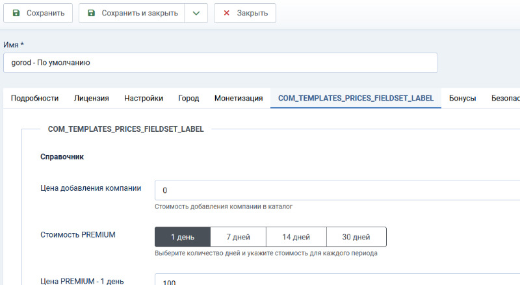
Task: Switch to the Лицензия tab
Action: (x=91, y=98)
